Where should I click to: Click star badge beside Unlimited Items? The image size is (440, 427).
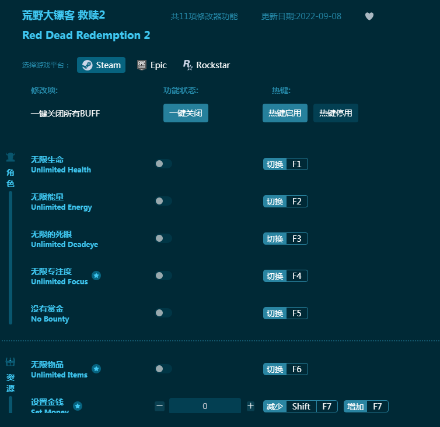96,369
